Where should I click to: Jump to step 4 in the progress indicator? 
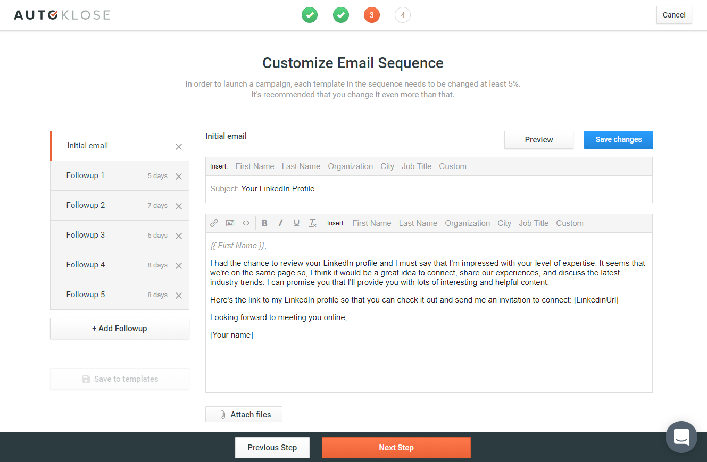click(403, 15)
